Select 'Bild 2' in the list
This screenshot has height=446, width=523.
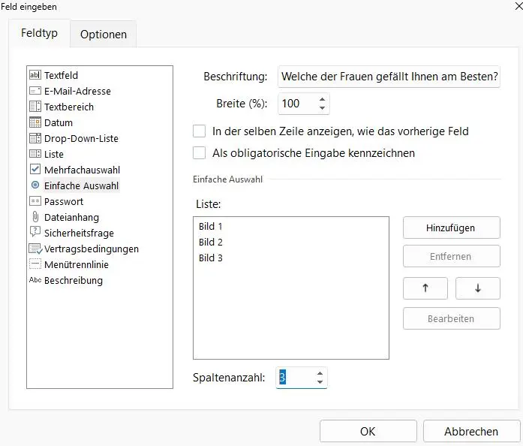pyautogui.click(x=211, y=242)
